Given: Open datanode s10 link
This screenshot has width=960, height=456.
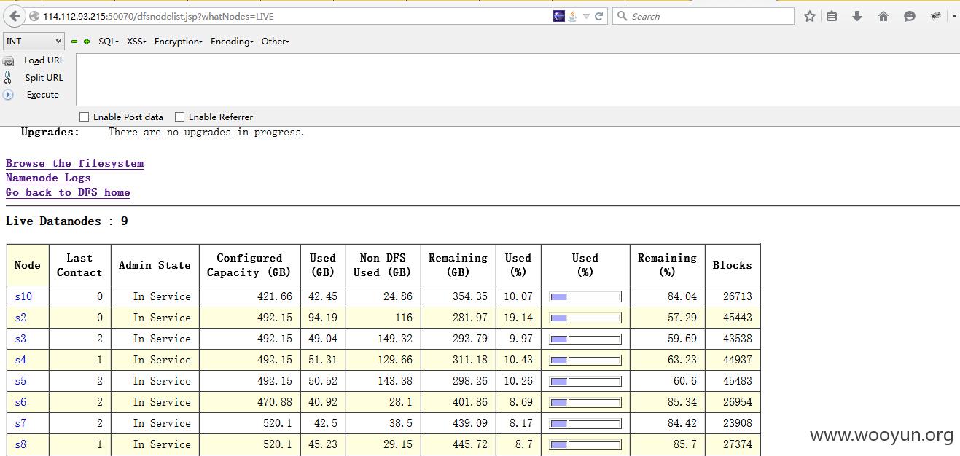Looking at the screenshot, I should 23,296.
